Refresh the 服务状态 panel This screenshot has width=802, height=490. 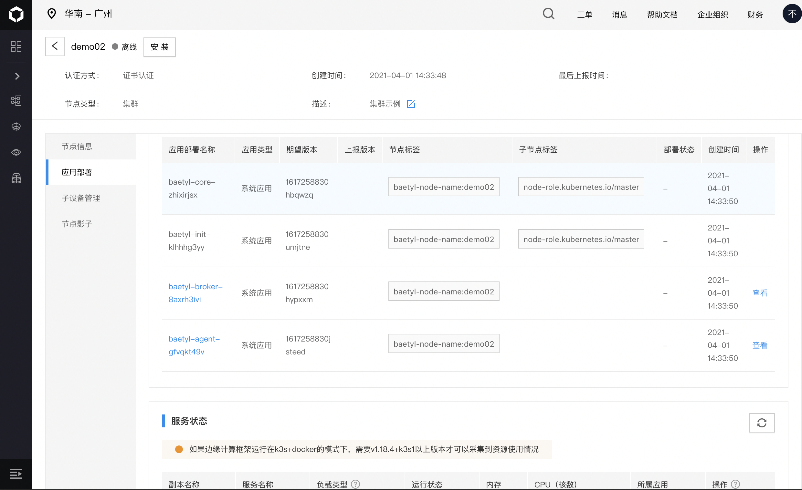click(x=762, y=423)
